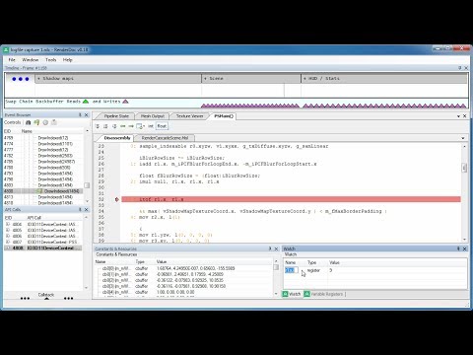Open the RenderCascadeScene.hlsl source tab
The width and height of the screenshot is (473, 355).
tap(165, 138)
